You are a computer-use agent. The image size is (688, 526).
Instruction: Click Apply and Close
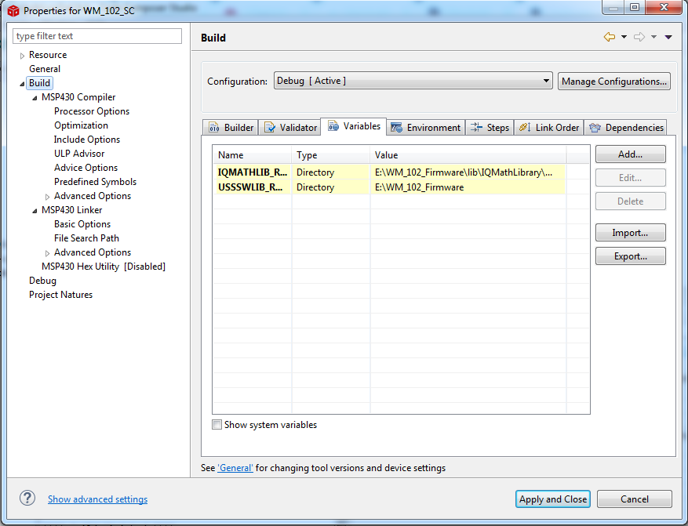(552, 499)
